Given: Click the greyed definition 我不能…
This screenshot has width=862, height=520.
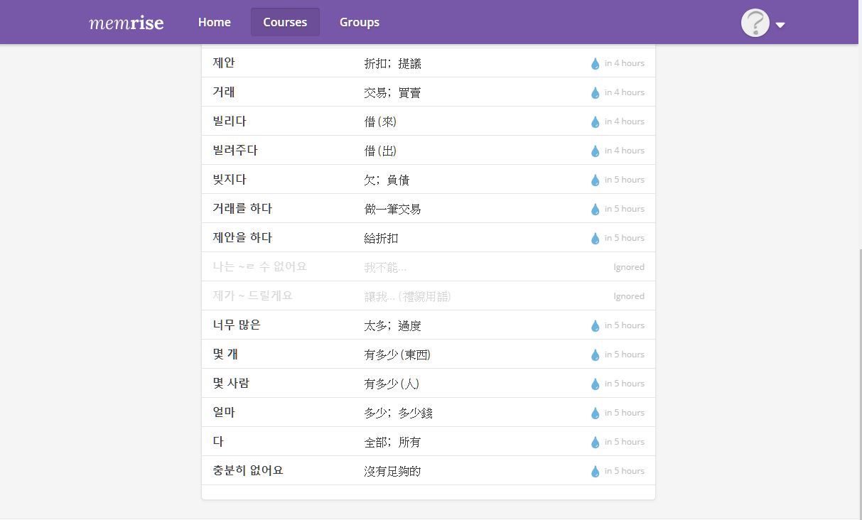Looking at the screenshot, I should 386,267.
